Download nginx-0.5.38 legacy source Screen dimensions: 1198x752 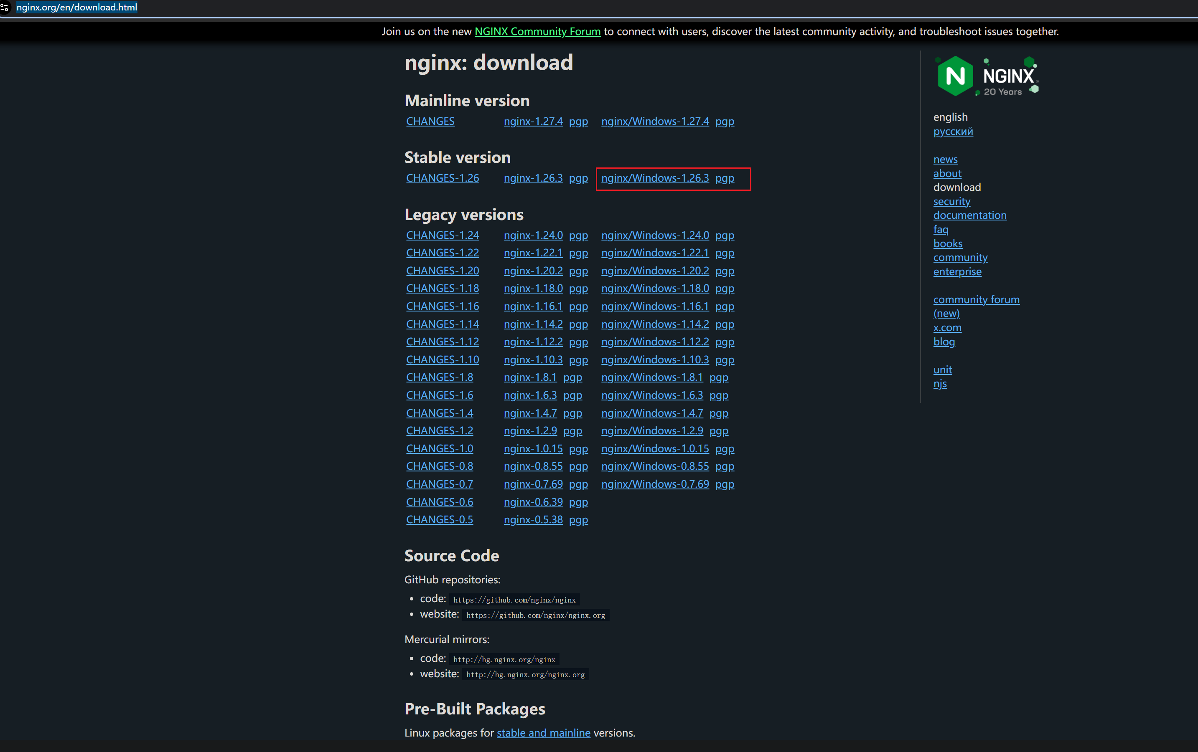tap(533, 519)
